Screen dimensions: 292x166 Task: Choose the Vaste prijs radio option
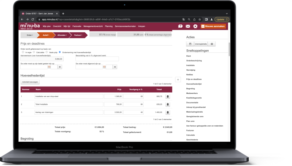pyautogui.click(x=47, y=52)
